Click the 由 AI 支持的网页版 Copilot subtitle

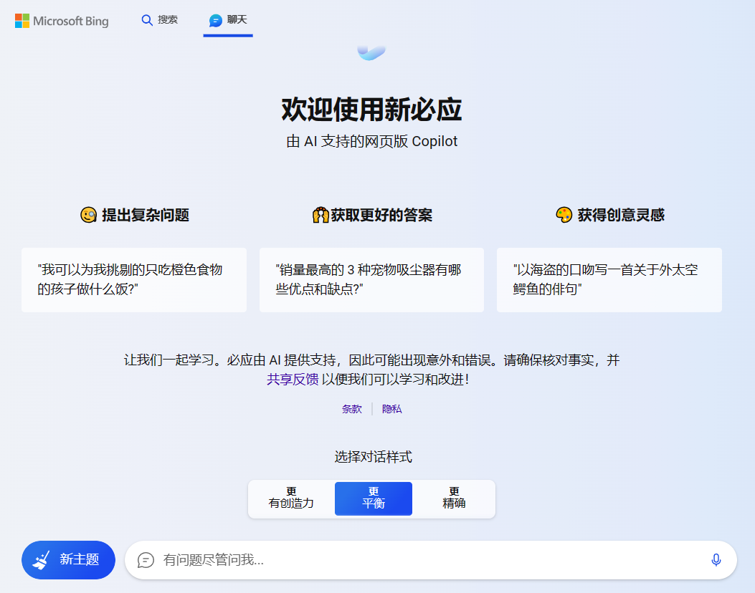click(x=371, y=141)
